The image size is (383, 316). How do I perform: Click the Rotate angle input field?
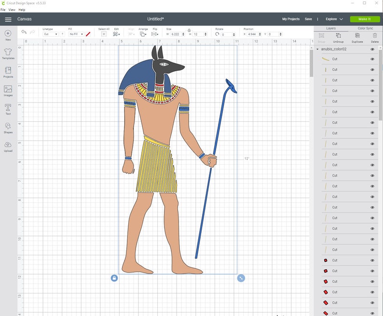[x=227, y=34]
